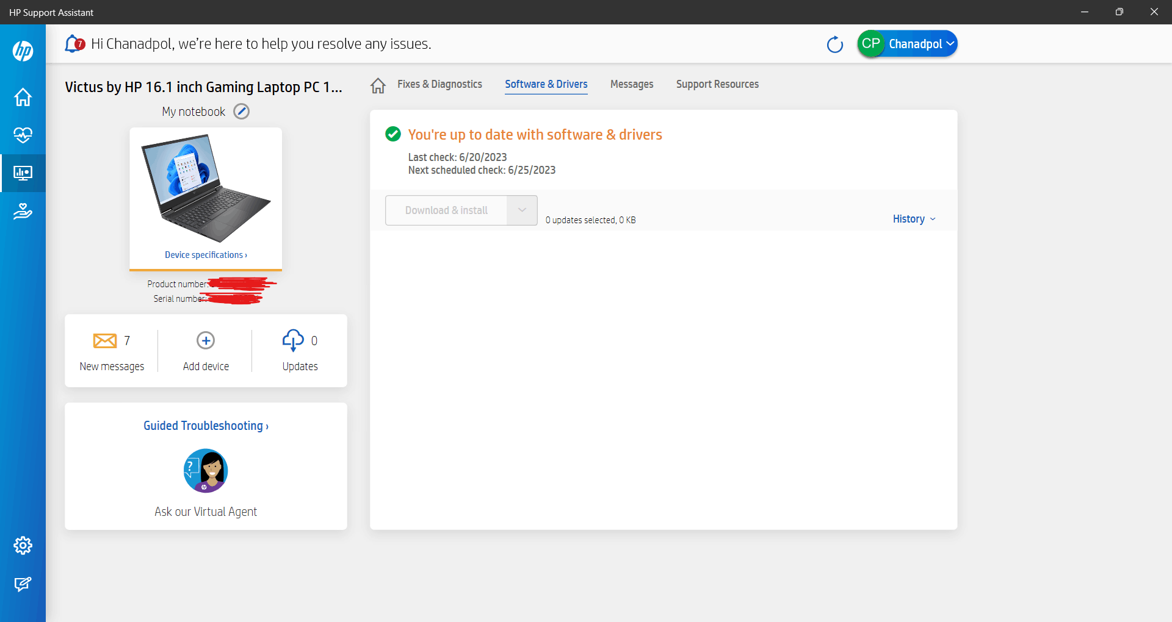
Task: Click the Next scheduled check: 6/25/2023 text
Action: (482, 170)
